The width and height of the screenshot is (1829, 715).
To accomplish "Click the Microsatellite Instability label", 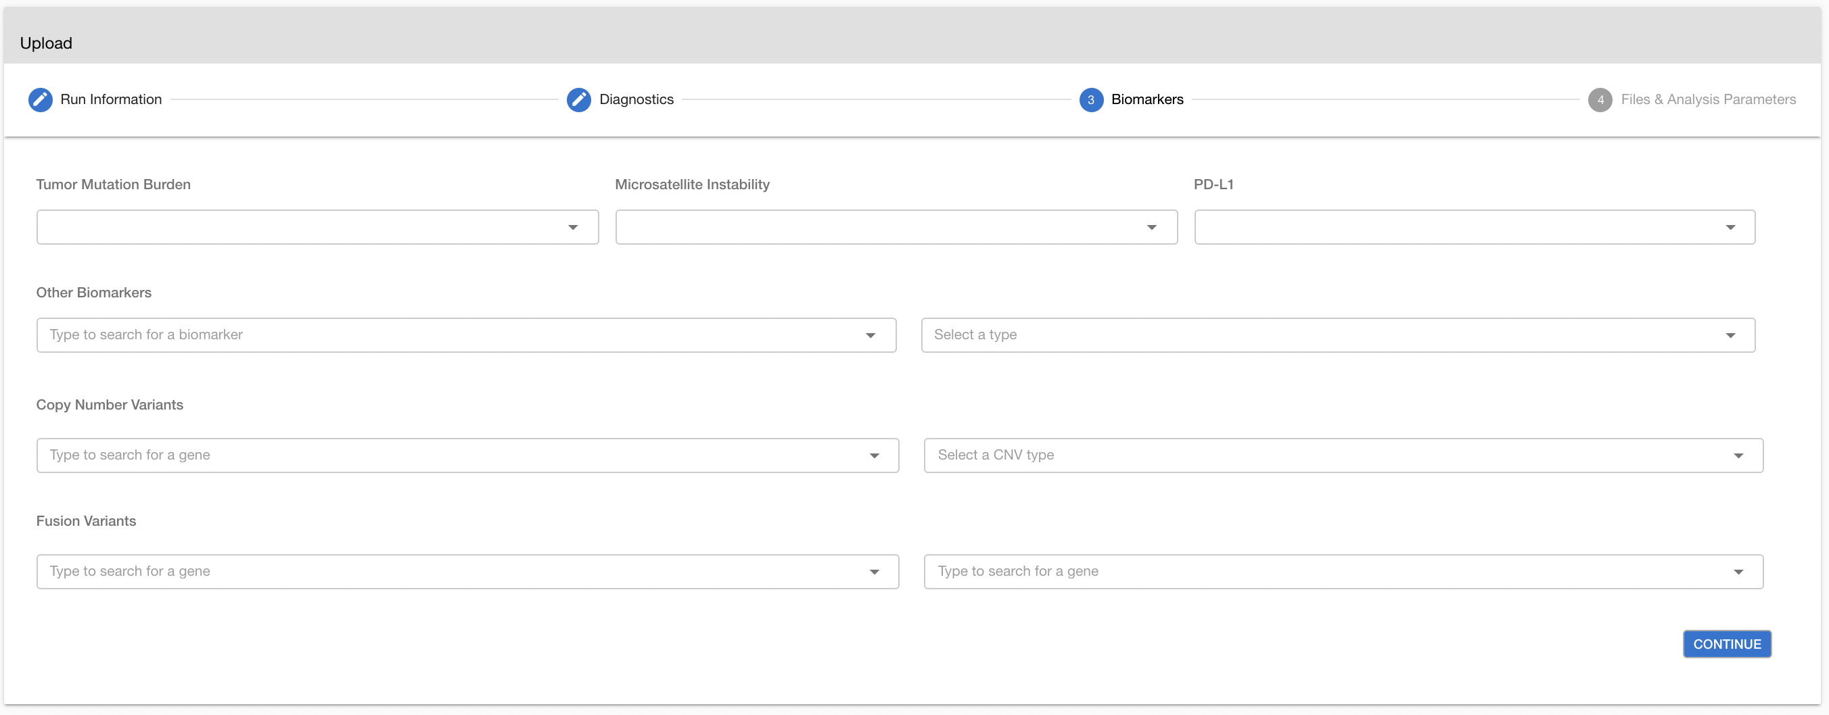I will click(691, 184).
